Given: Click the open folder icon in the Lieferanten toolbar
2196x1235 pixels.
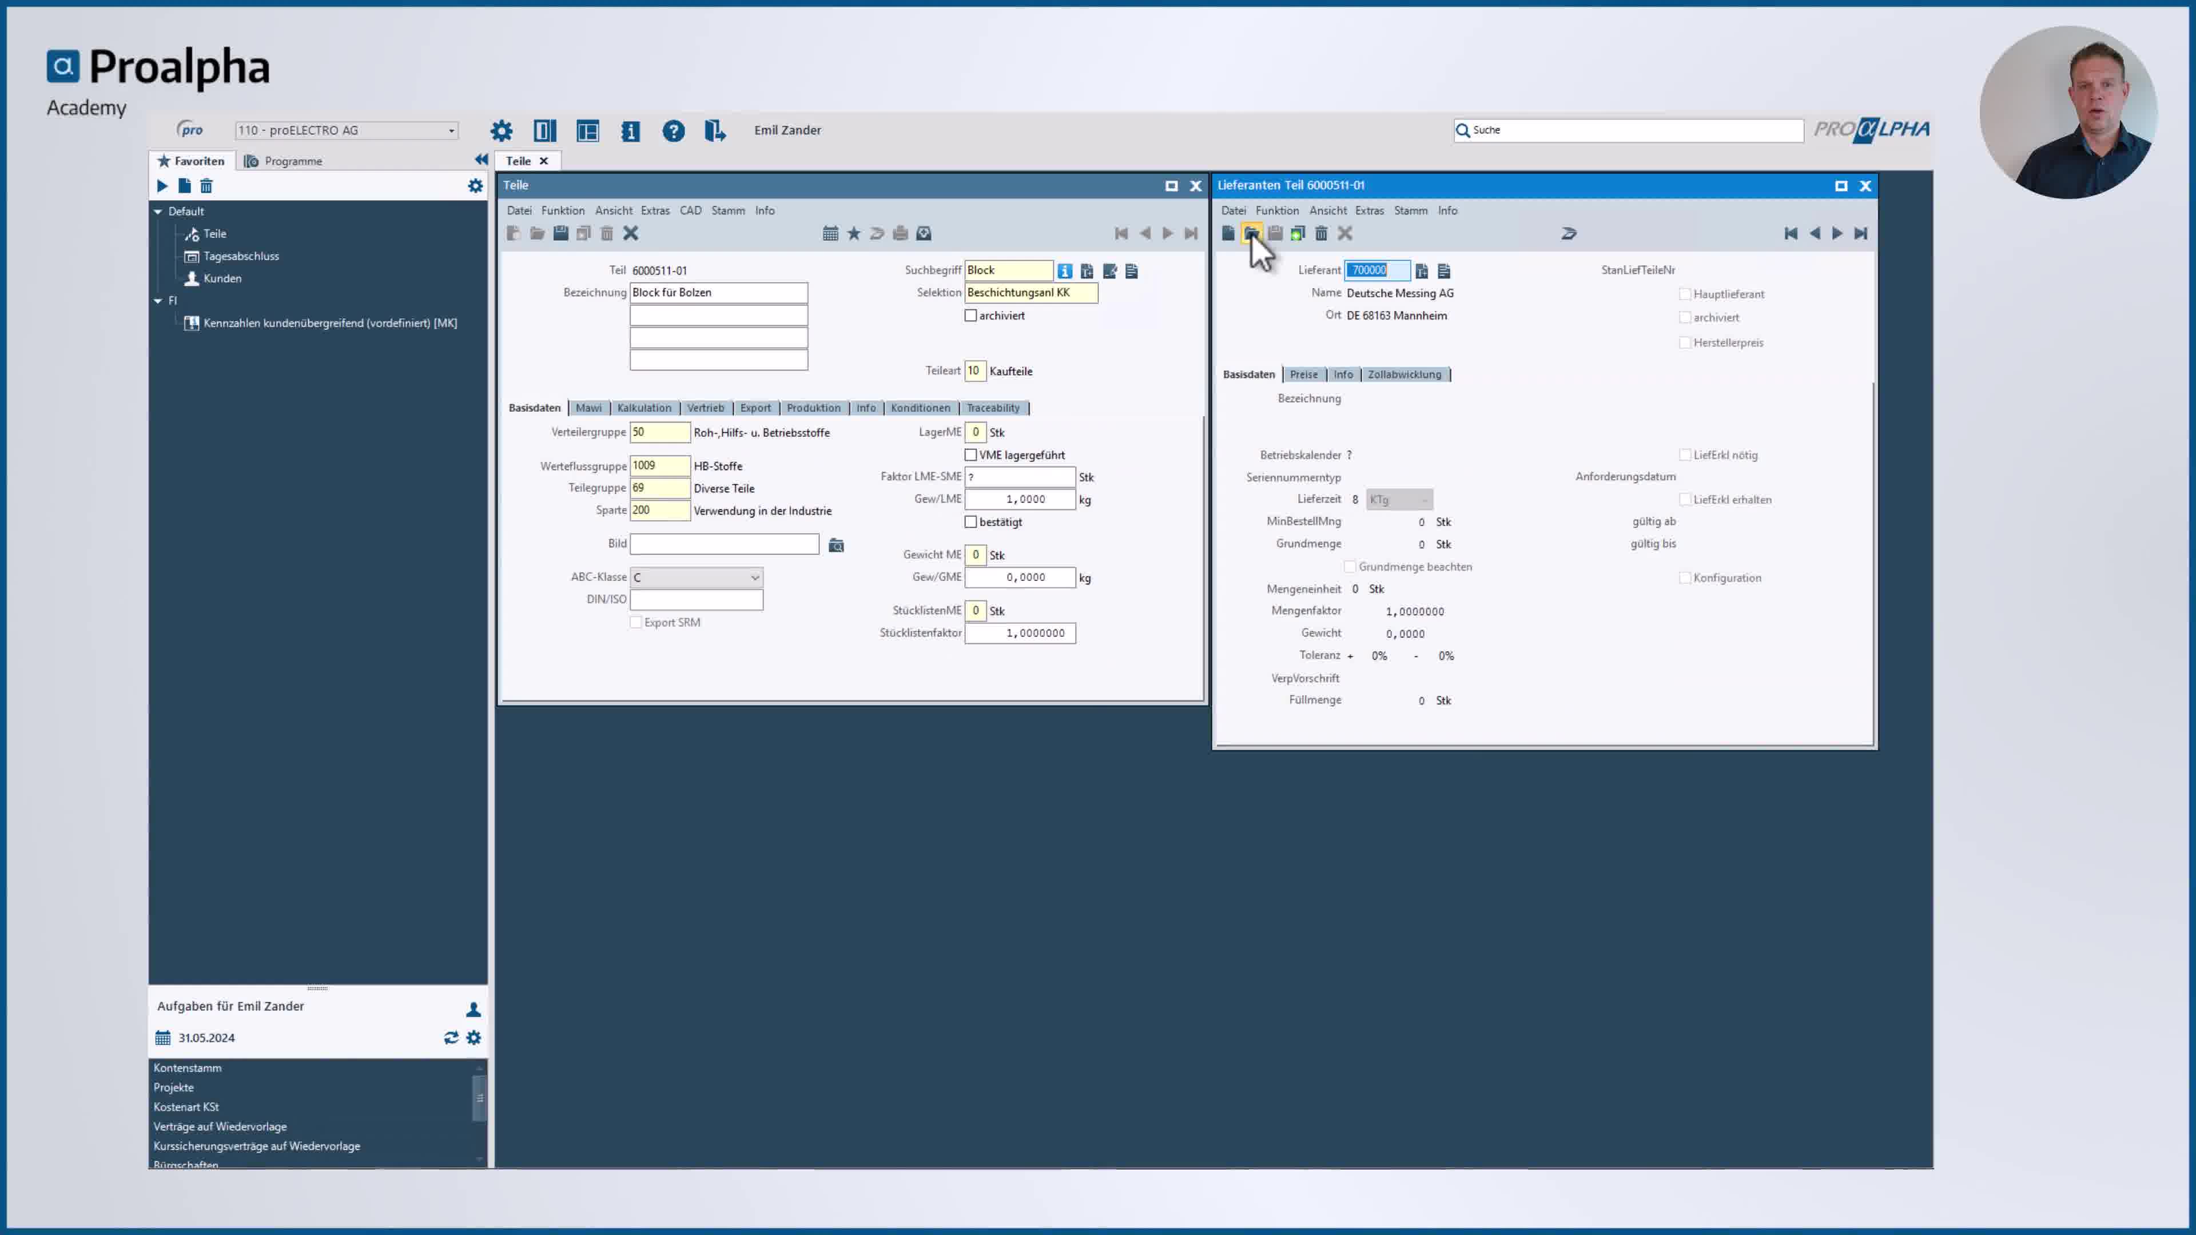Looking at the screenshot, I should click(1251, 233).
